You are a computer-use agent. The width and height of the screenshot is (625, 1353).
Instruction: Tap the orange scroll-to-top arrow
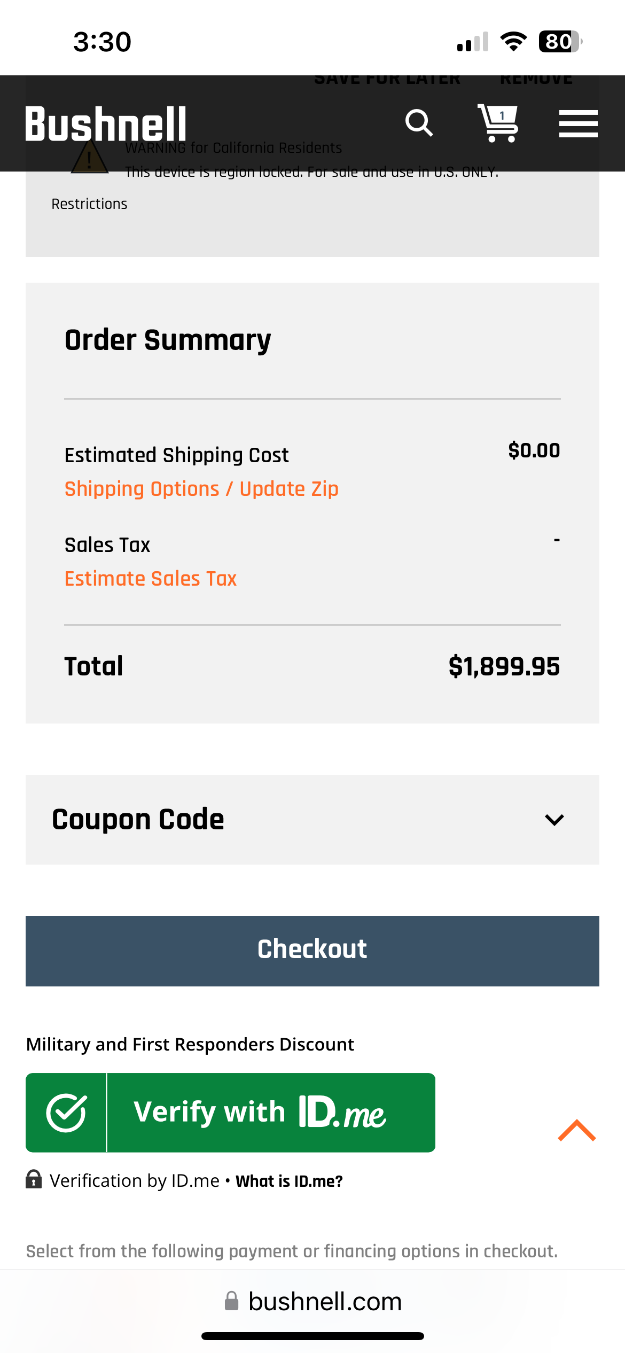coord(576,1130)
